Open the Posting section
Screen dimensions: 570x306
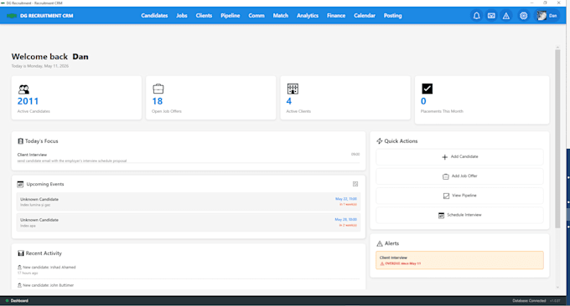coord(392,16)
